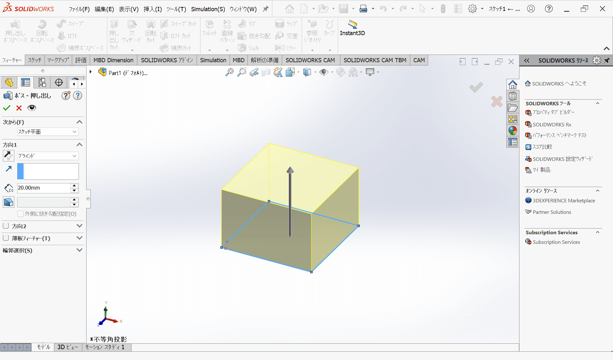Click the green OK checkmark in the Boss-Extrude panel
This screenshot has width=613, height=360.
(x=7, y=108)
